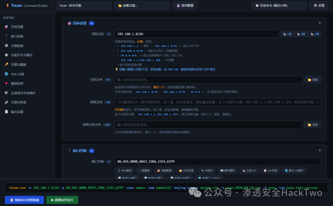Click the 主机文件 path input field
The image size is (333, 206).
click(208, 80)
